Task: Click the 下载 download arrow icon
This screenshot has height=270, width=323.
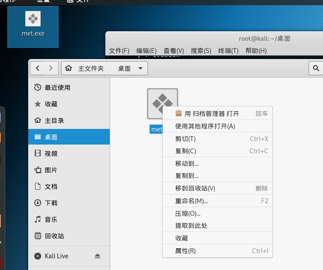Action: click(x=38, y=203)
